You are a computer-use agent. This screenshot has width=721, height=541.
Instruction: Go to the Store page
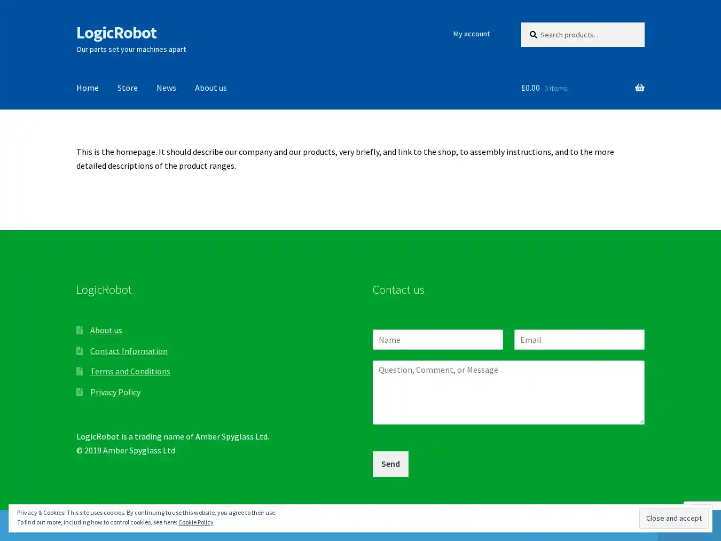point(127,88)
